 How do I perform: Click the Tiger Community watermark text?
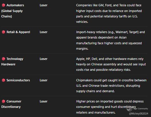point(140,109)
